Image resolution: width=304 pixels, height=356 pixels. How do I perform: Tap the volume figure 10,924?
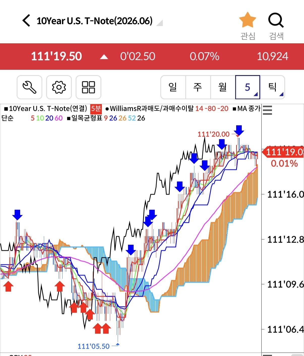pyautogui.click(x=272, y=56)
